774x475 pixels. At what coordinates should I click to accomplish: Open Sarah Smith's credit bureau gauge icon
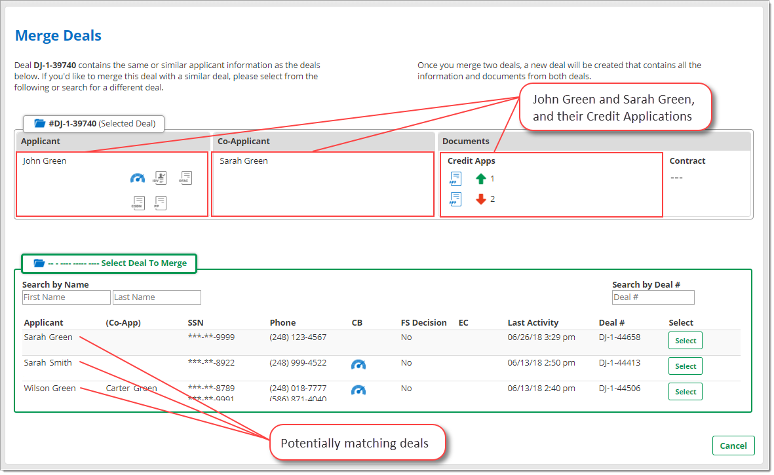click(x=358, y=364)
